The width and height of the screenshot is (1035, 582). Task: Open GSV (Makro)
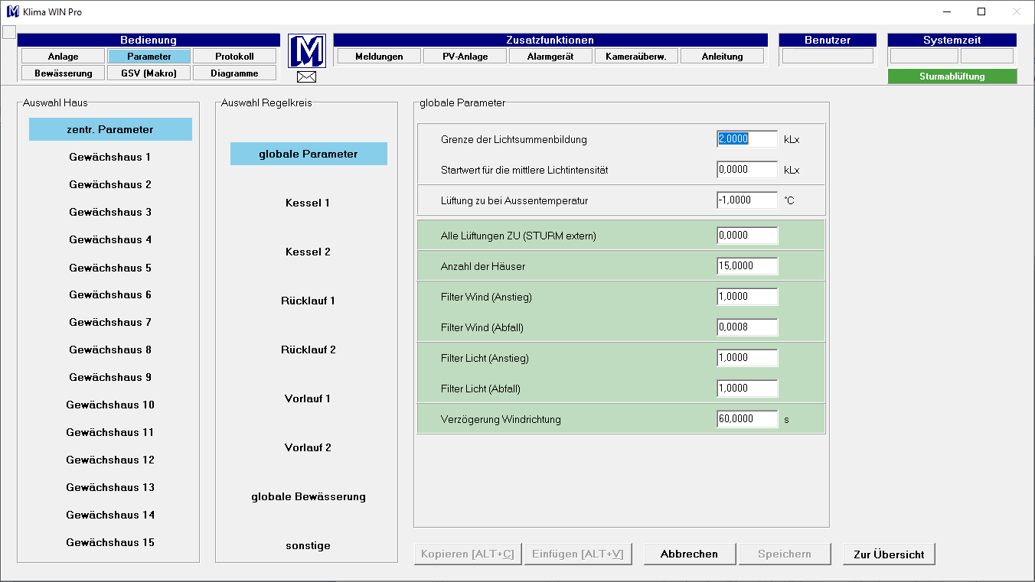(149, 72)
